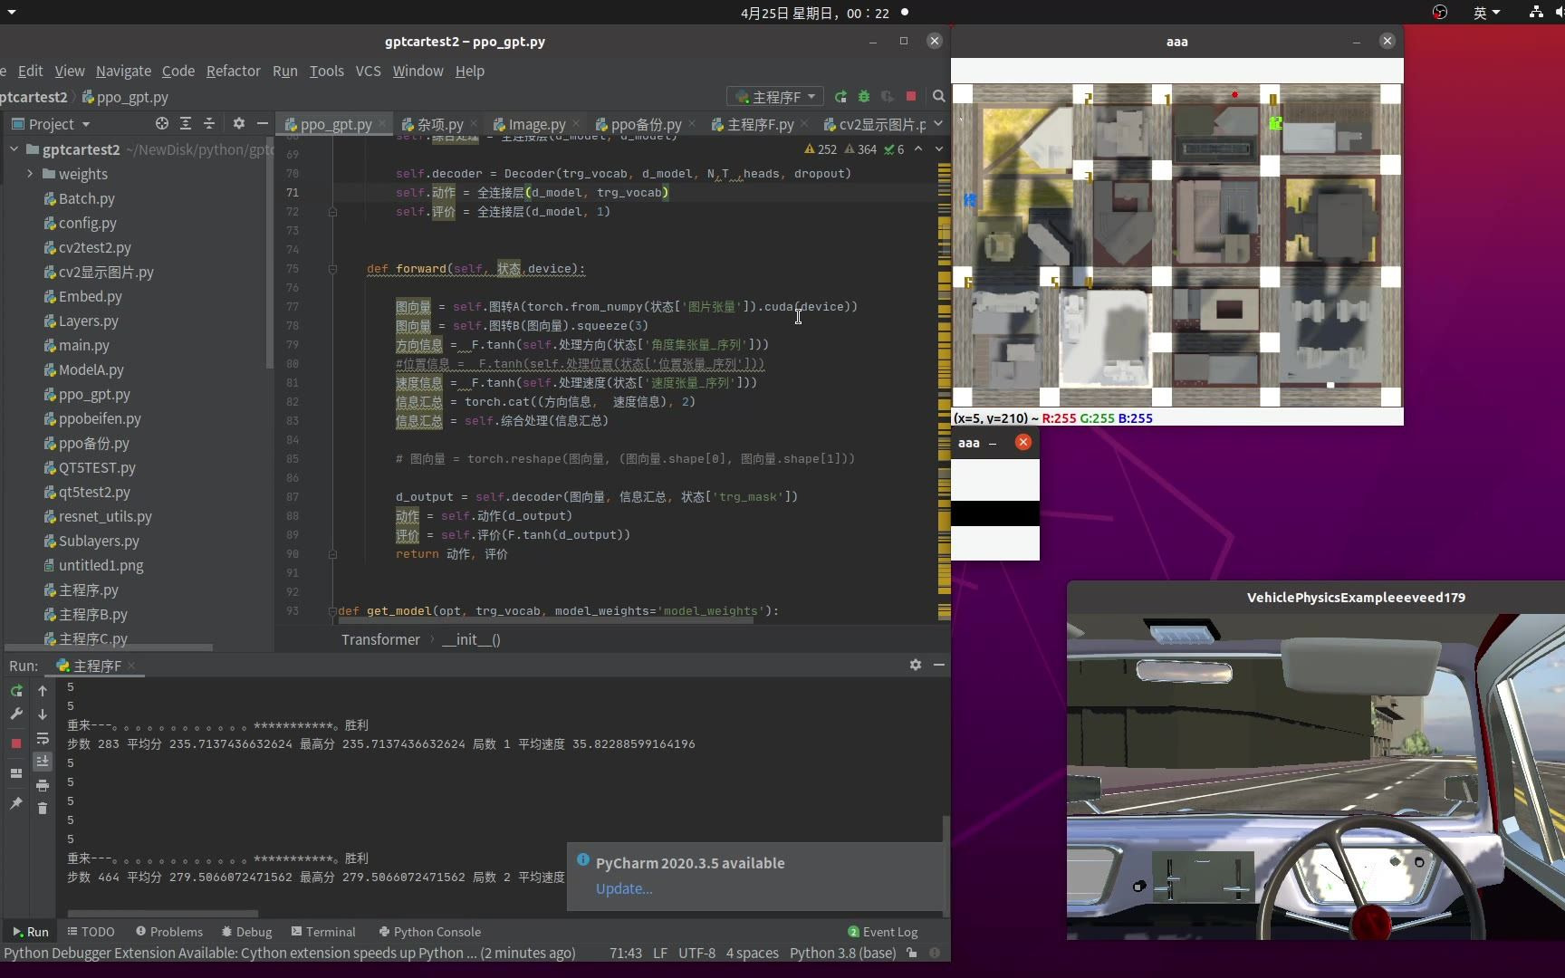
Task: Go up the stack trace in Run panel
Action: pyautogui.click(x=43, y=691)
